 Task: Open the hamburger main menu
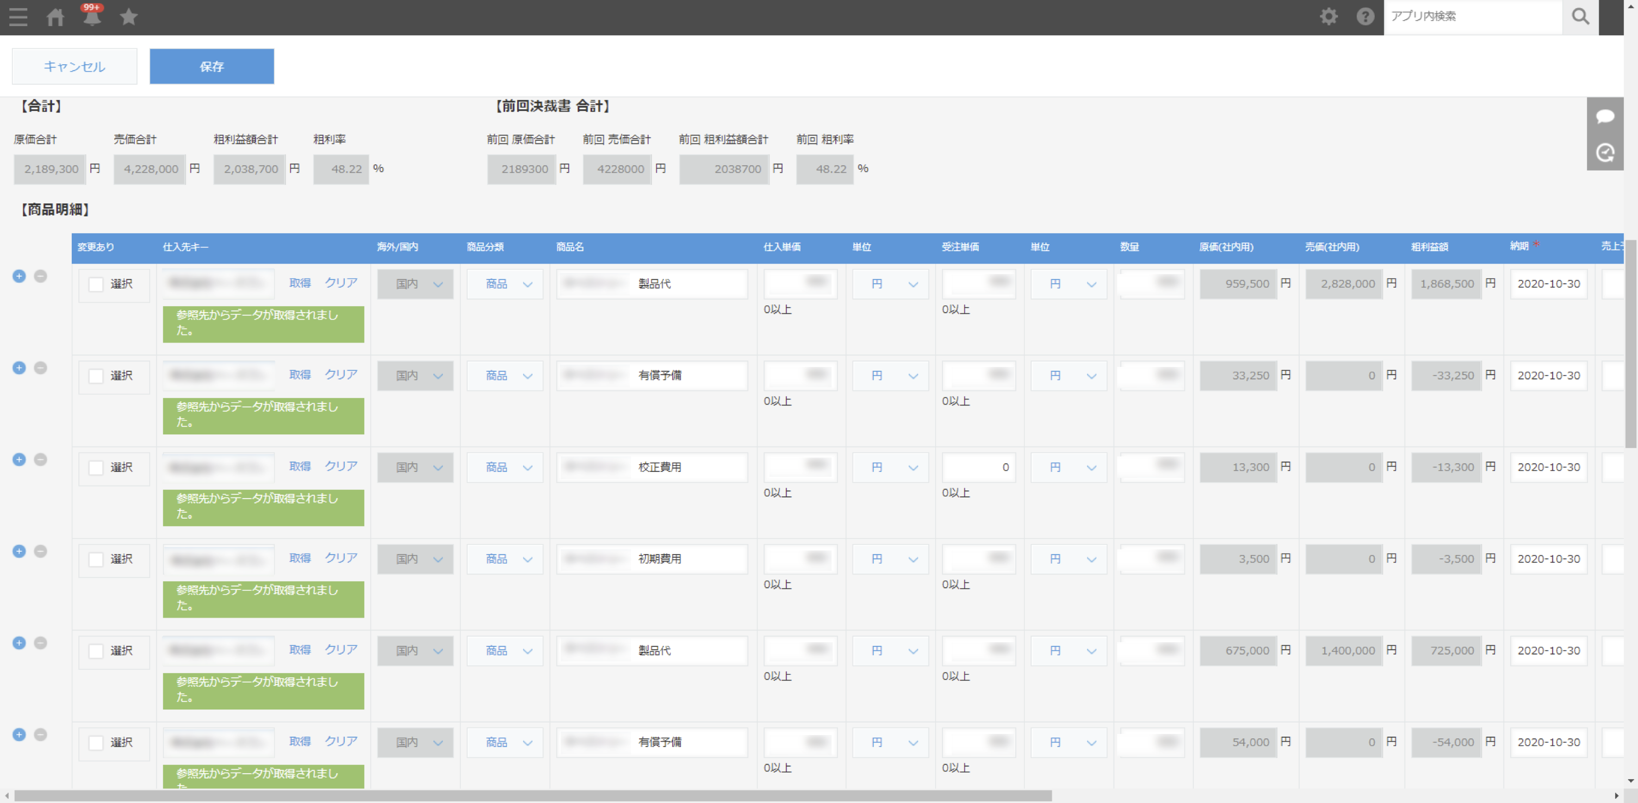18,17
